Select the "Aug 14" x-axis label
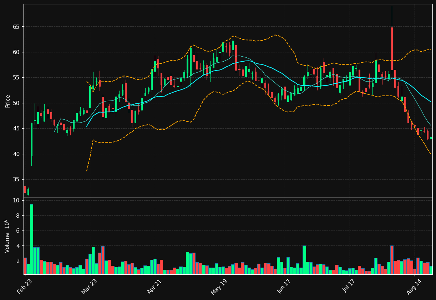The height and width of the screenshot is (300, 436). point(414,286)
